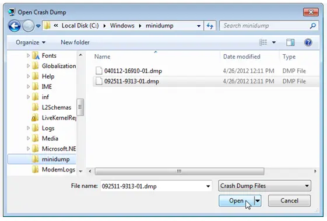Select Fonts folder in tree
The image size is (327, 221).
pyautogui.click(x=49, y=56)
